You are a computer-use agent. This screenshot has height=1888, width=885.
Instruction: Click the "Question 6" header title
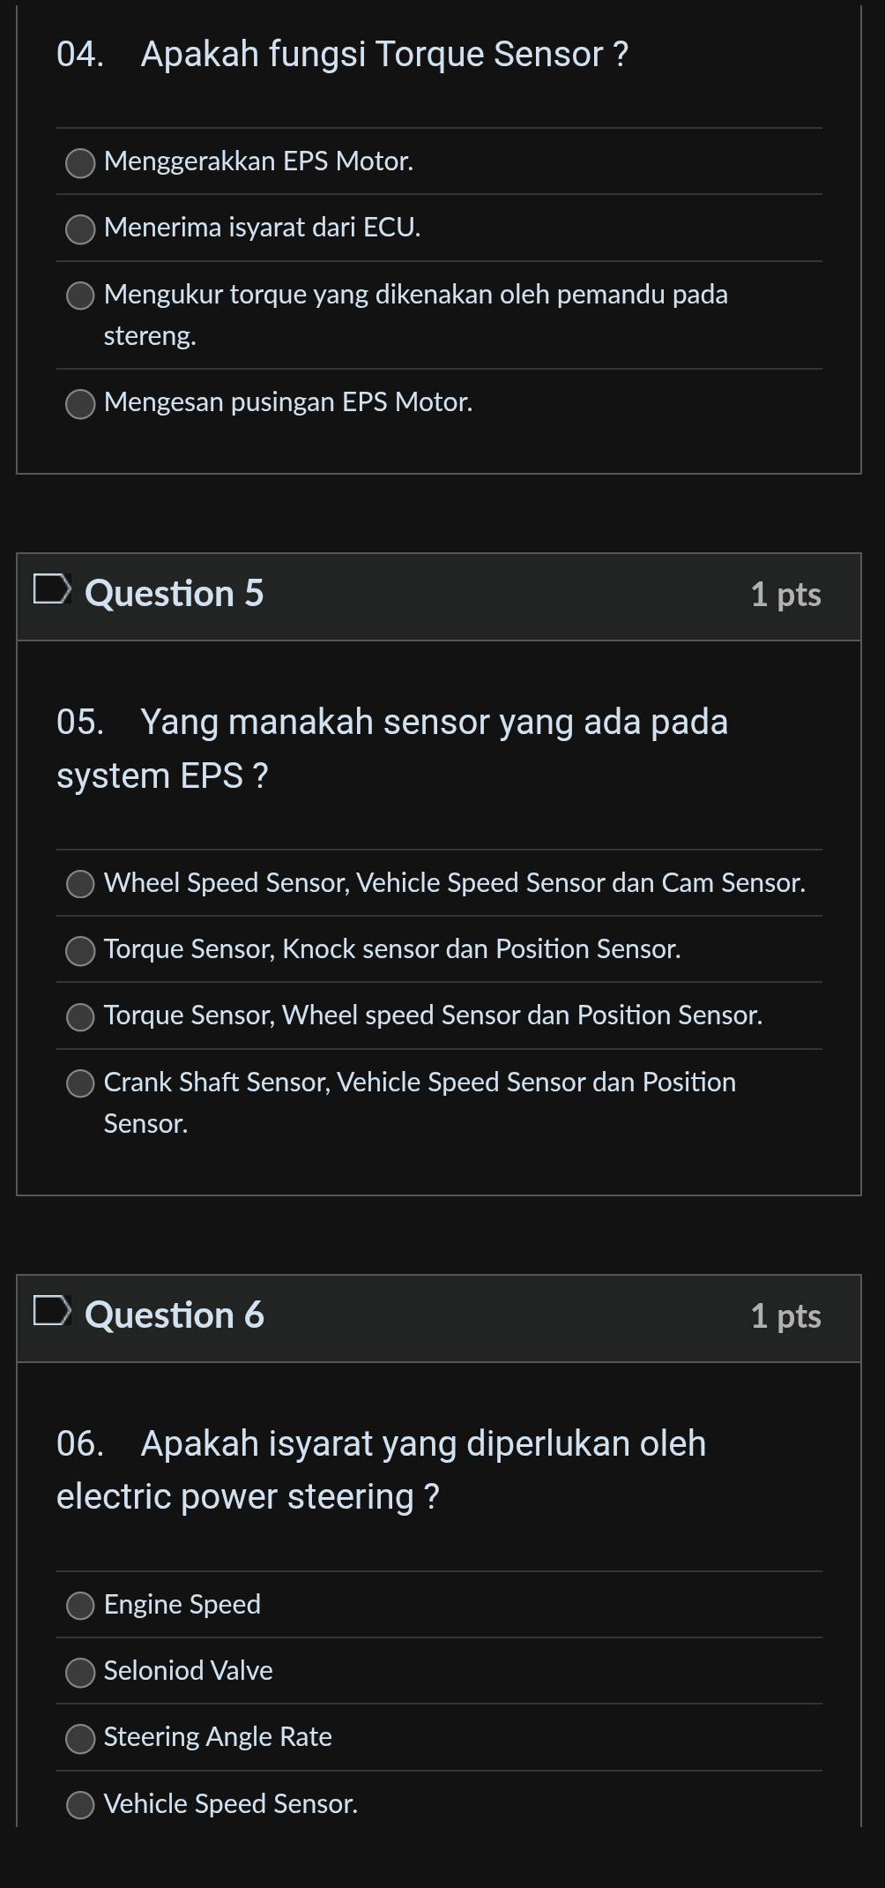click(175, 1315)
